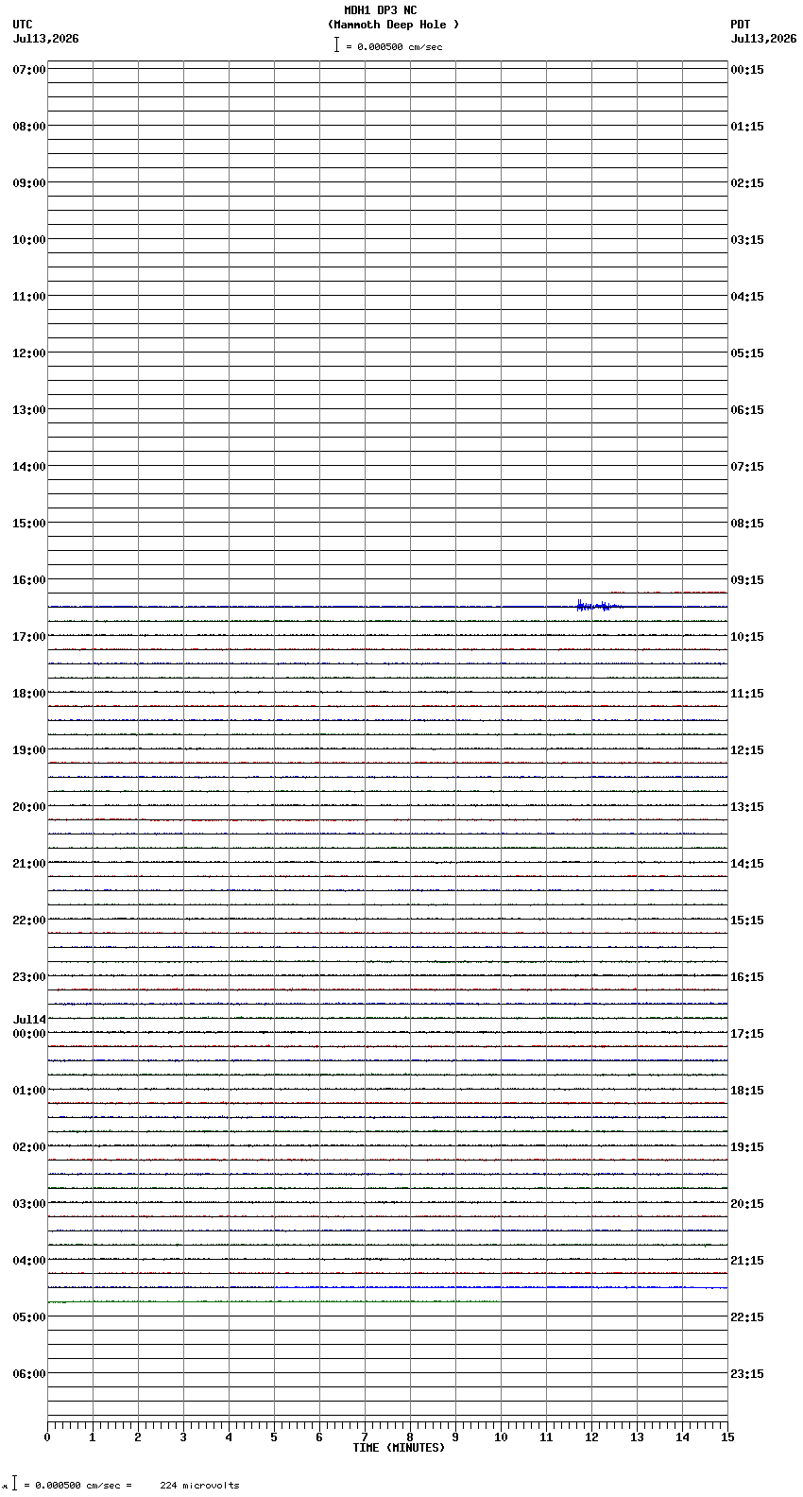
Task: Click the PDT time label '04:15'
Action: tap(747, 297)
